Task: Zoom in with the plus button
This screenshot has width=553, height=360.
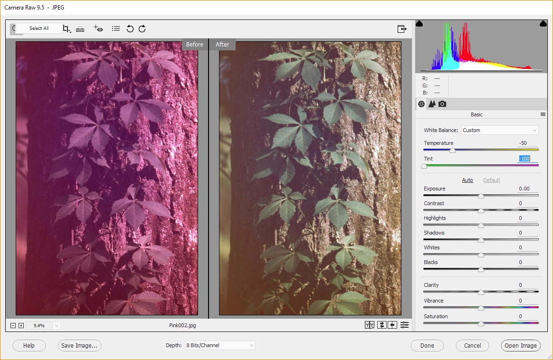Action: pos(21,325)
